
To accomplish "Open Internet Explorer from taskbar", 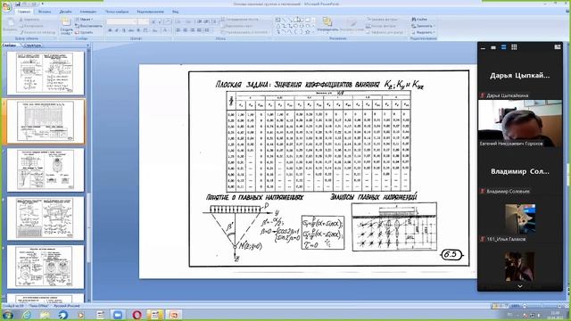I will click(27, 315).
